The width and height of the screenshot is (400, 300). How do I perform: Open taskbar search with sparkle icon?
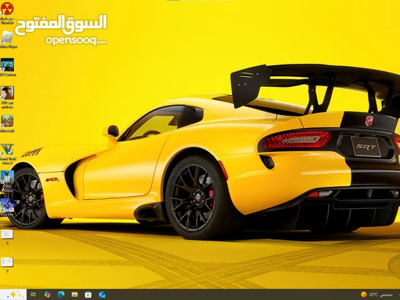pyautogui.click(x=13, y=294)
